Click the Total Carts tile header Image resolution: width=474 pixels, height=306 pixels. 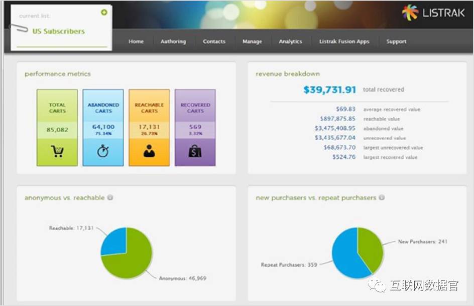pos(57,108)
